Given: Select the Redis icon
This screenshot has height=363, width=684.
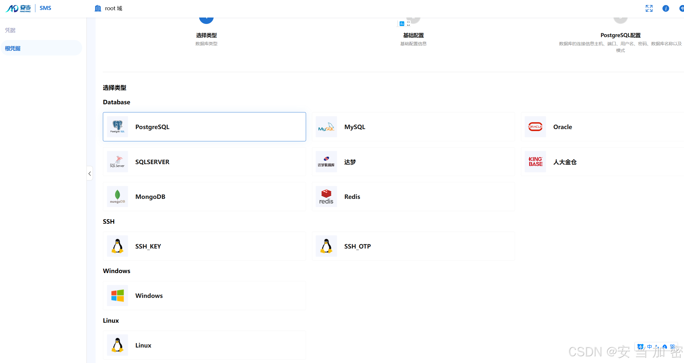Looking at the screenshot, I should pos(326,197).
